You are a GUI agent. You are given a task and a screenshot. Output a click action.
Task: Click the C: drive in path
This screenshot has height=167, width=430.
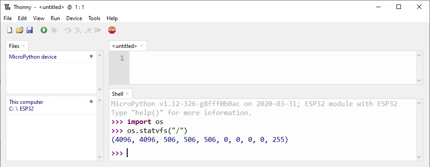(x=12, y=109)
